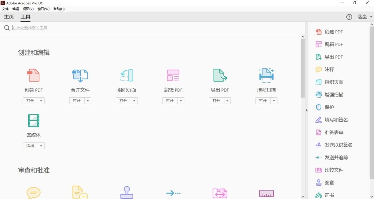Click 打开 button under 增强扫描

tap(263, 101)
